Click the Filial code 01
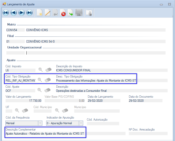The width and height of the screenshot is (175, 141). pyautogui.click(x=8, y=42)
